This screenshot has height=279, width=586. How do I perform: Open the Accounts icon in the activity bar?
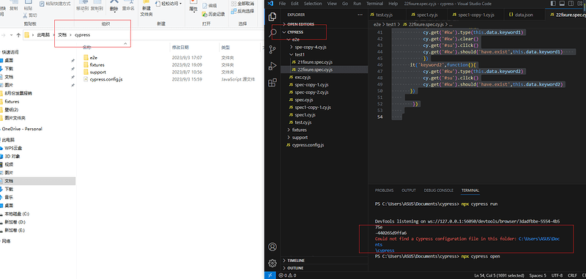(x=272, y=247)
